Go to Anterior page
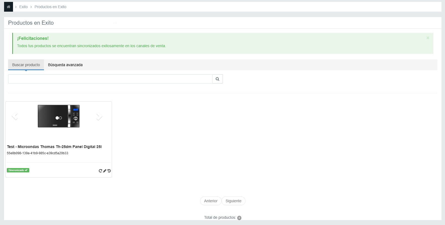The width and height of the screenshot is (445, 225). tap(211, 201)
